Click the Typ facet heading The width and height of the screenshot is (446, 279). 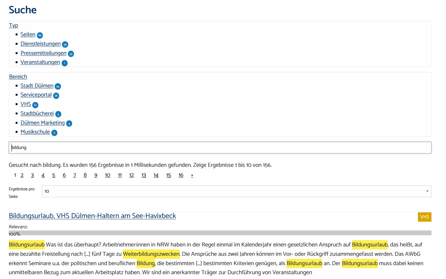14,26
